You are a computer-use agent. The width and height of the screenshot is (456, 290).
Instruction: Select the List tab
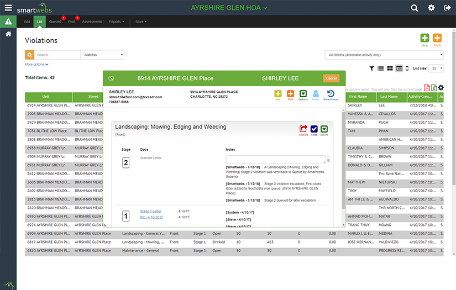40,22
